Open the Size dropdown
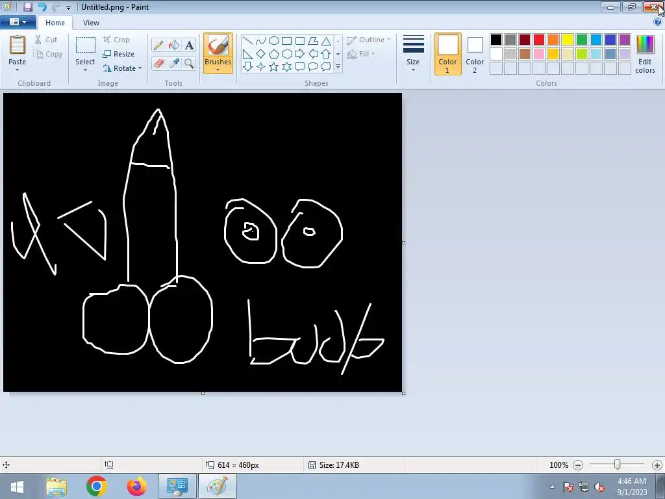This screenshot has width=665, height=499. click(413, 53)
